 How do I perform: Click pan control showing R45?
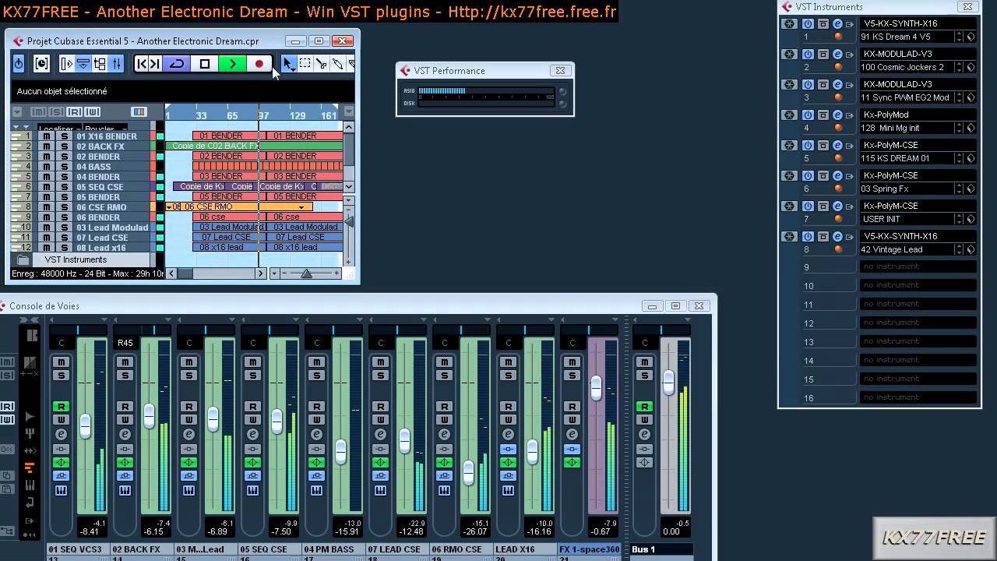pos(125,343)
